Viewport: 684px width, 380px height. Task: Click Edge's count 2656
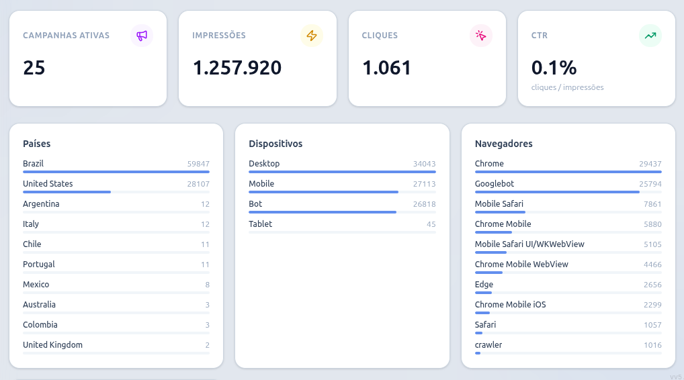(x=652, y=285)
